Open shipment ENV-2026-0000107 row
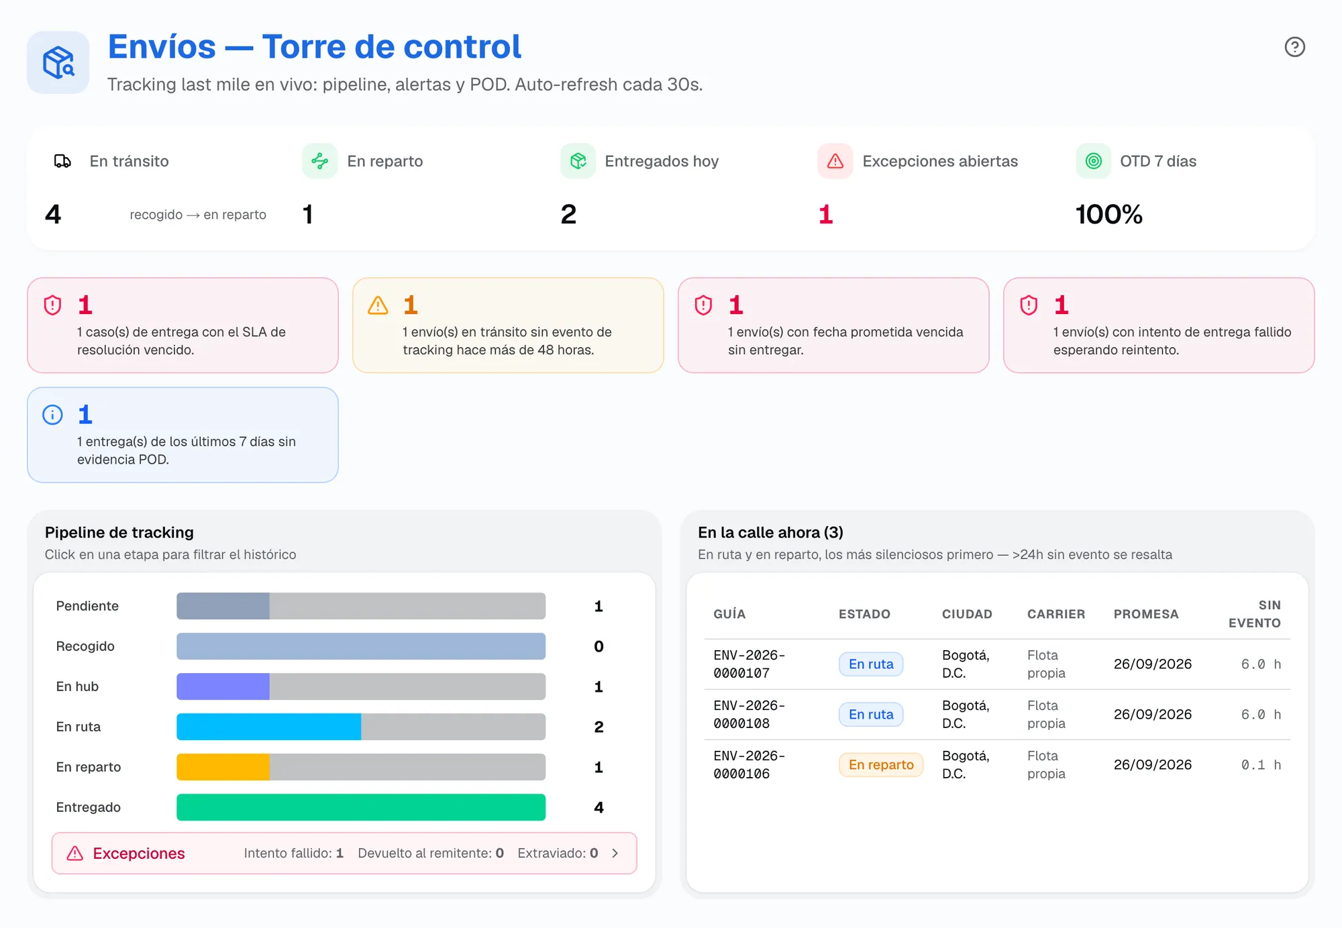 pos(997,664)
